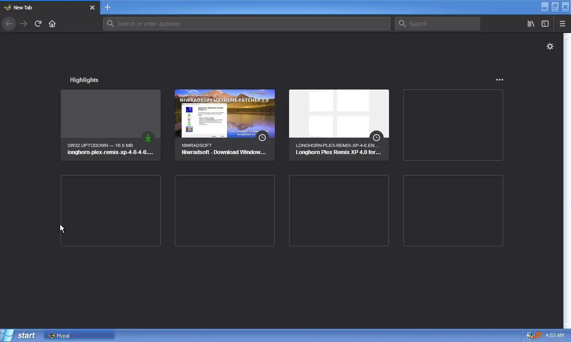Click Niwradsoft - Download Window... title

tap(223, 152)
